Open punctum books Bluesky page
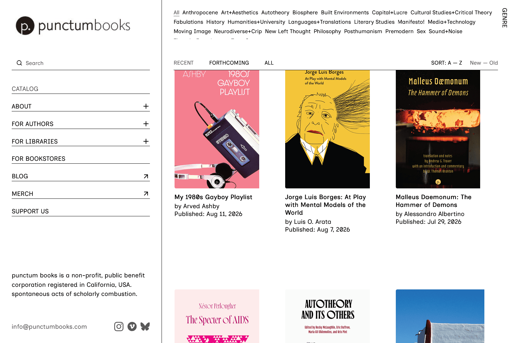 tap(145, 326)
